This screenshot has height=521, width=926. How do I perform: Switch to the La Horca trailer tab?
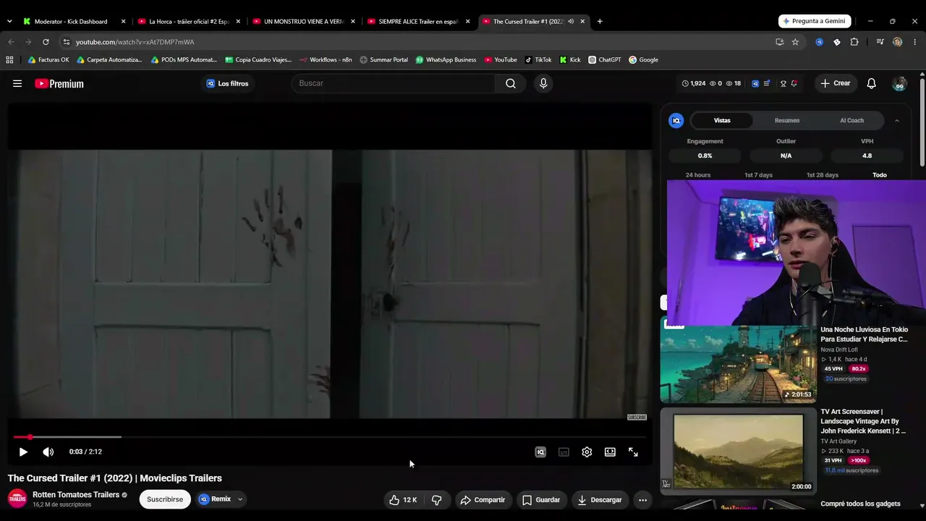[x=189, y=22]
